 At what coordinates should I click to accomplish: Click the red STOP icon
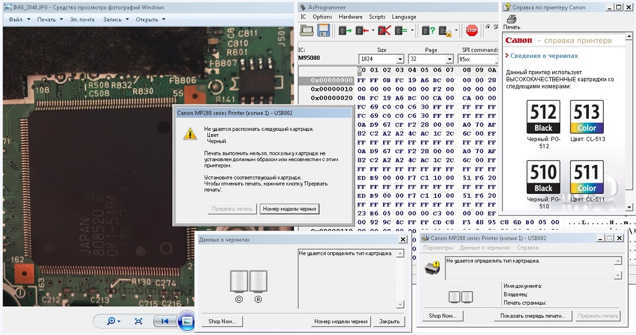[472, 31]
